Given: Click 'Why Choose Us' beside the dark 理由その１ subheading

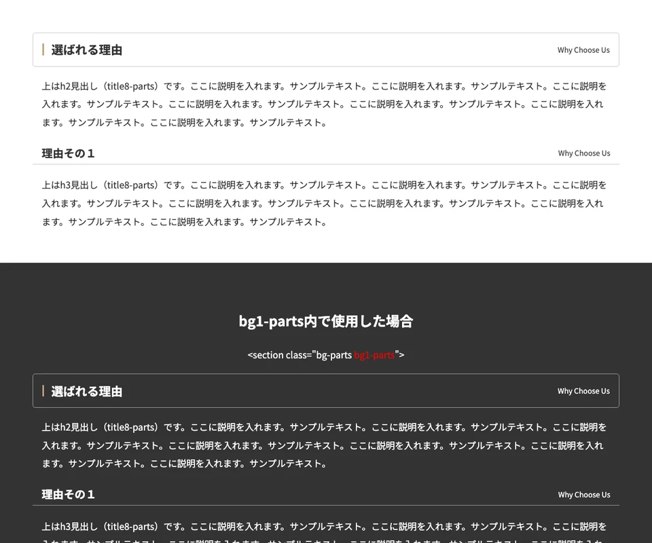Looking at the screenshot, I should pos(584,495).
